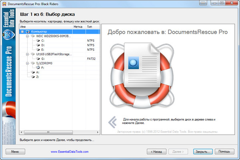This screenshot has width=240, height=160.
Task: Select the C: drive icon
Action: coord(38,40)
